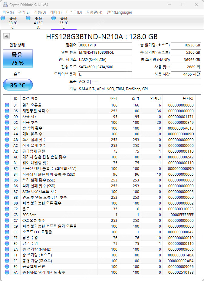Click total host writes value 5306 GB
The width and height of the screenshot is (204, 281).
pos(186,52)
